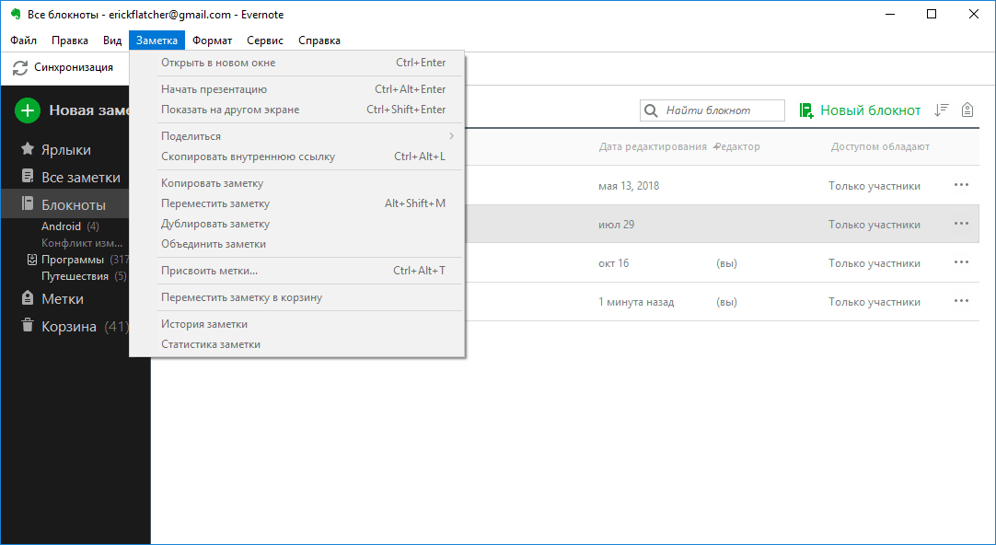Click the sort order icon

pos(942,110)
